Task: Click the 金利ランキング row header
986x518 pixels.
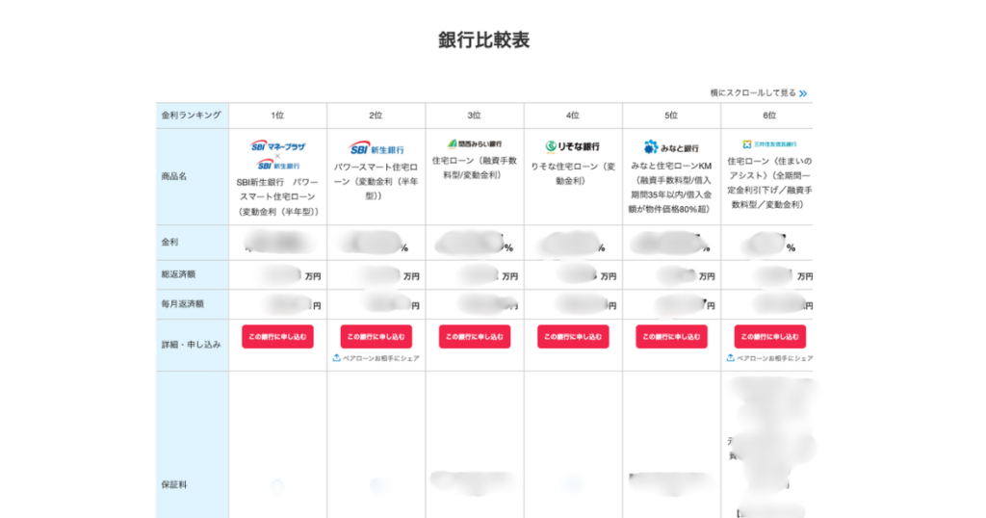Action: pos(192,115)
